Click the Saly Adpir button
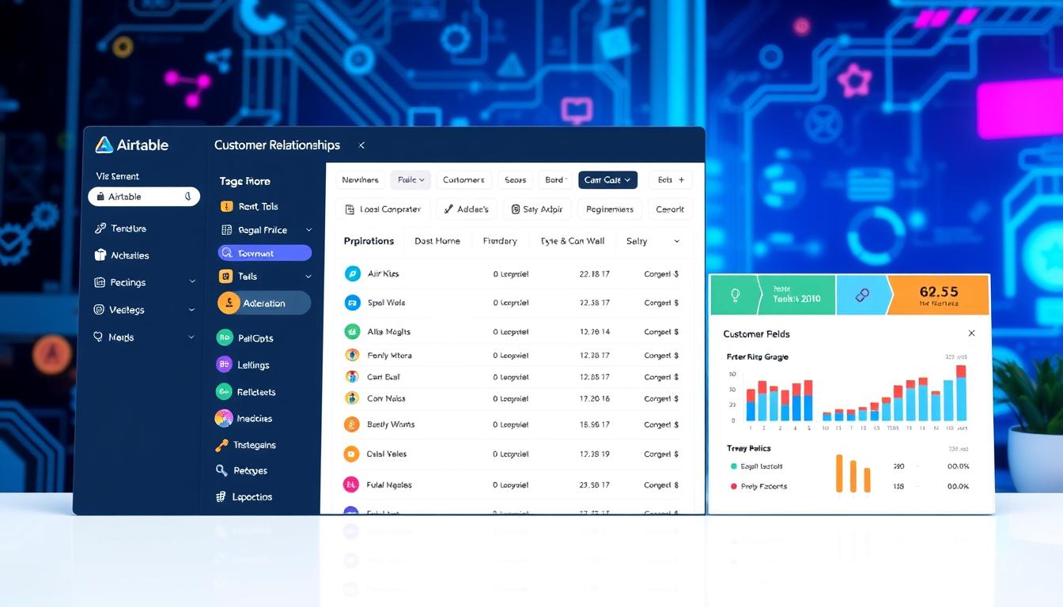 (537, 209)
